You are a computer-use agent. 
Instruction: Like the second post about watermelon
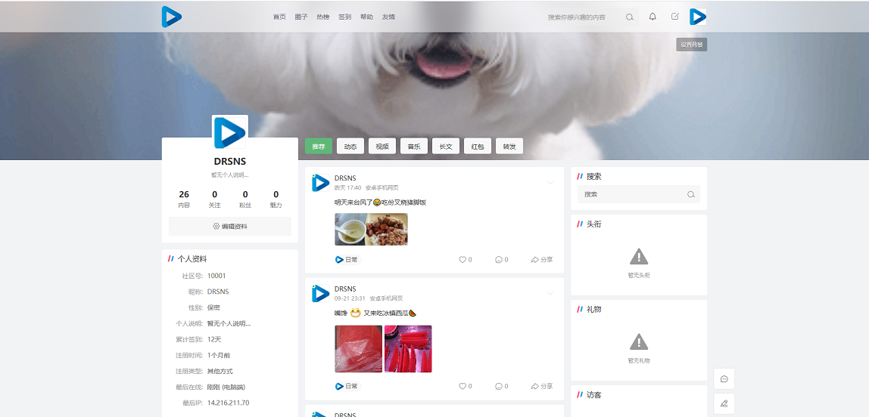click(x=465, y=386)
